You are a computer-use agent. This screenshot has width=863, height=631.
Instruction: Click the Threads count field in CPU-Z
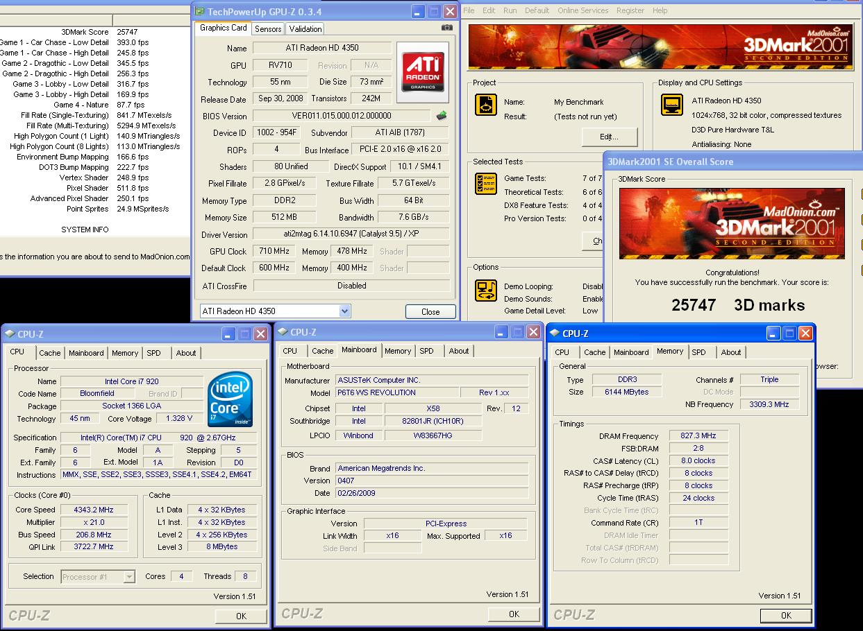point(245,576)
